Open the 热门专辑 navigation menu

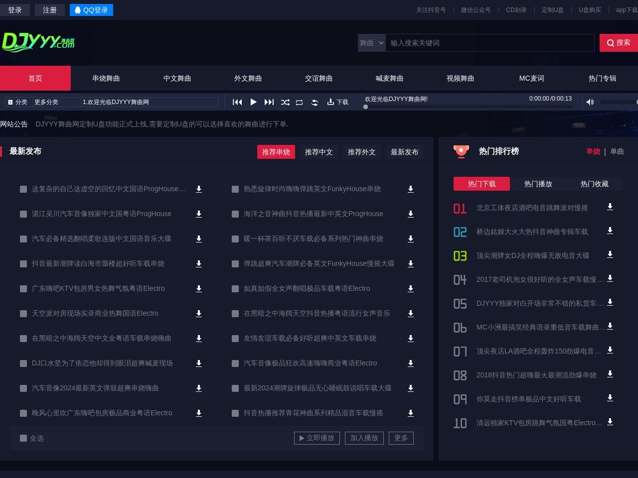[x=603, y=78]
